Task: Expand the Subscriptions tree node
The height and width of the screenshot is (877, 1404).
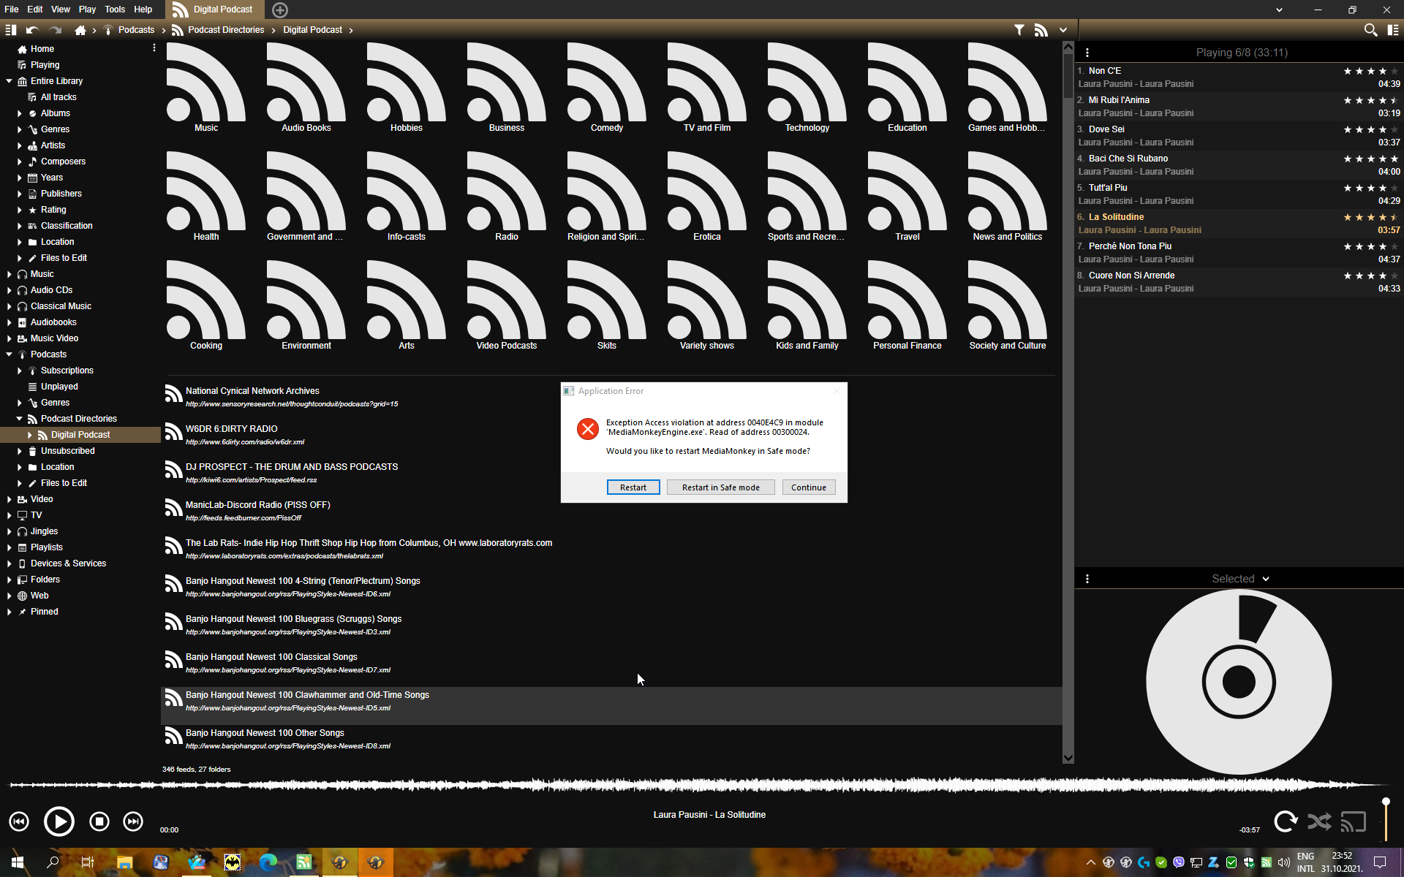Action: (20, 371)
